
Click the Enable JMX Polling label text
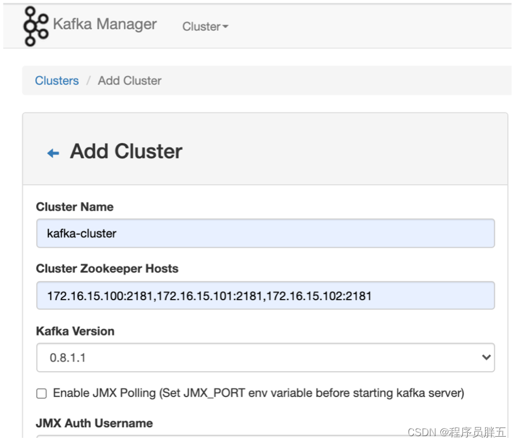[259, 393]
